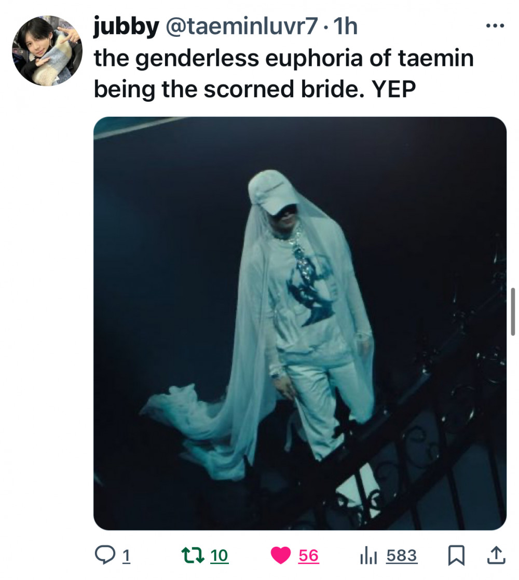Open the veiled figure photo
Image resolution: width=519 pixels, height=580 pixels.
300,323
